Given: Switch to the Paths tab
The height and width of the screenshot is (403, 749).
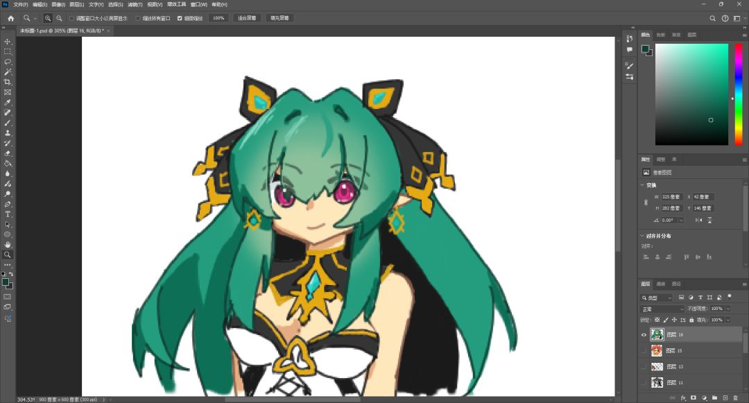Looking at the screenshot, I should [x=676, y=284].
